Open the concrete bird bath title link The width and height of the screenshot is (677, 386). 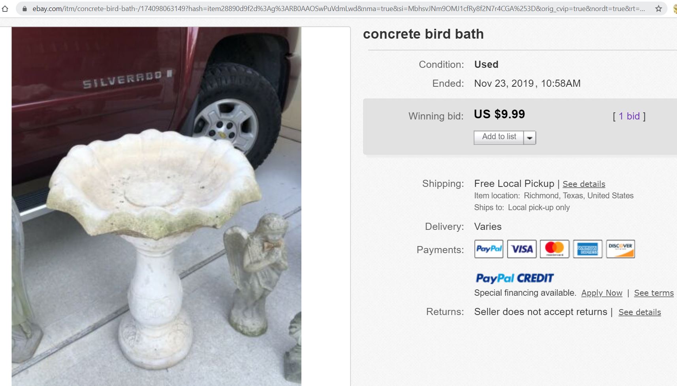click(423, 34)
